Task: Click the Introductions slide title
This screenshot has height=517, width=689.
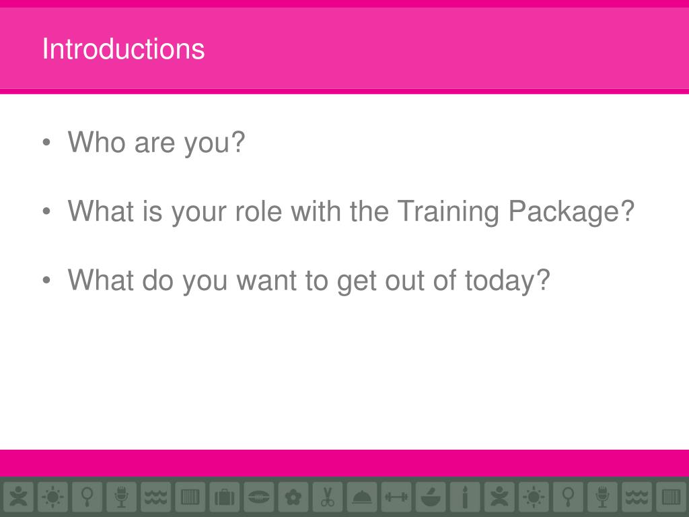Action: pos(123,48)
